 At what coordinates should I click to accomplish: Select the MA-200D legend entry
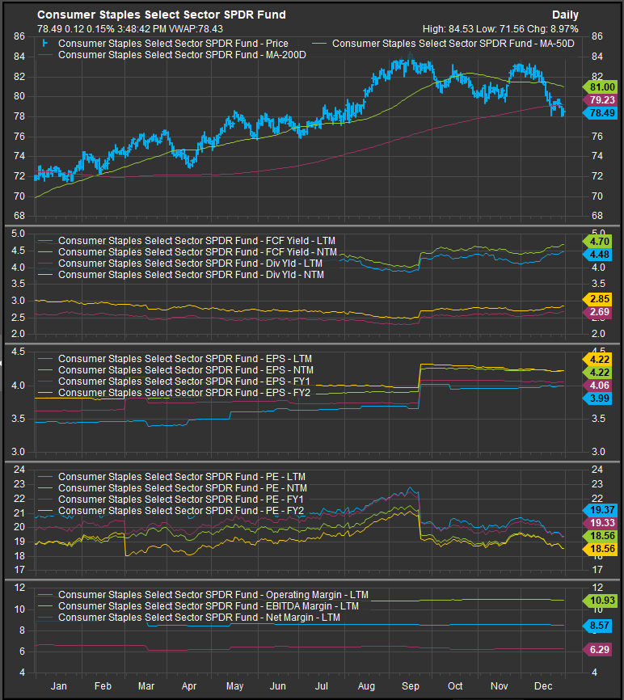172,55
